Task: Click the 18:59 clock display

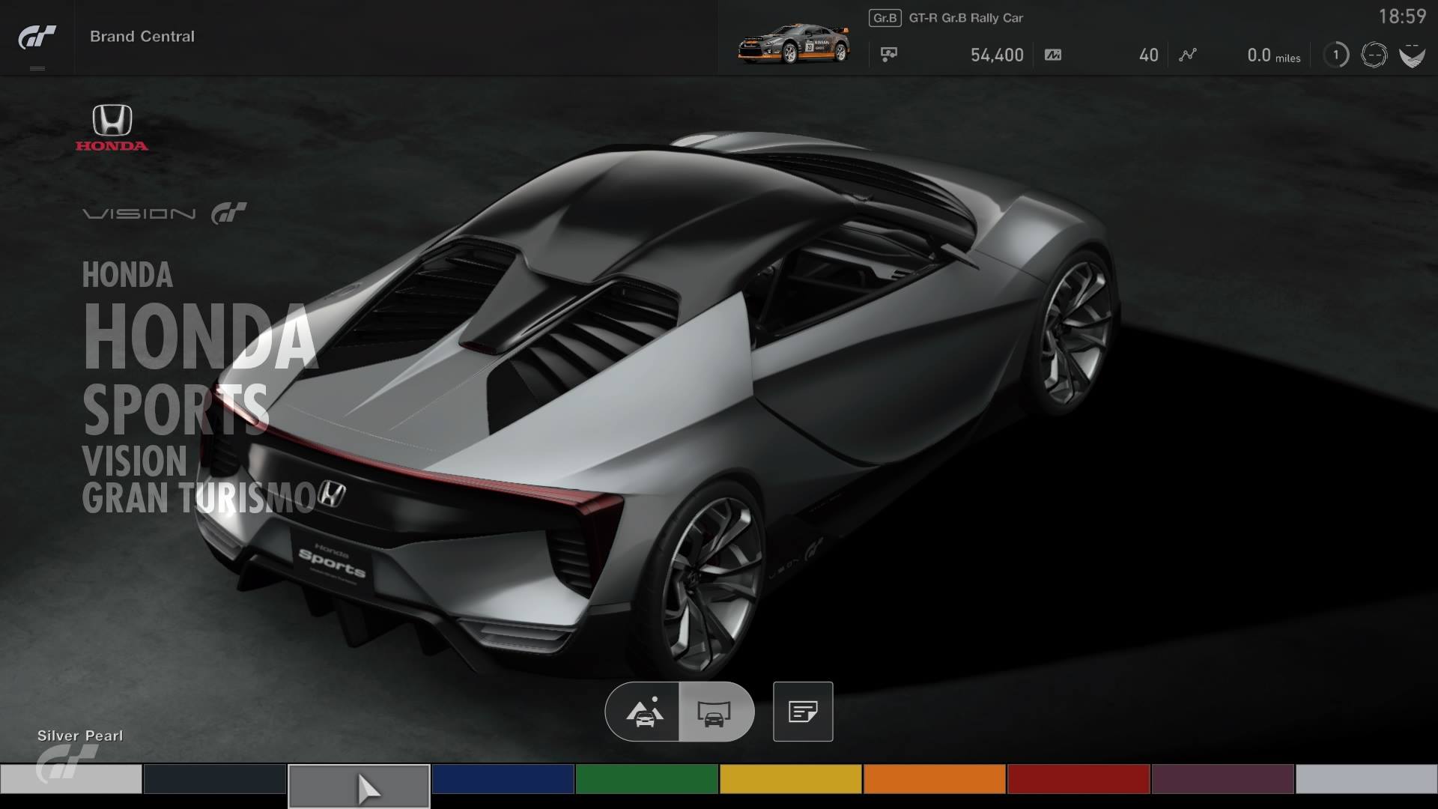Action: 1402,16
